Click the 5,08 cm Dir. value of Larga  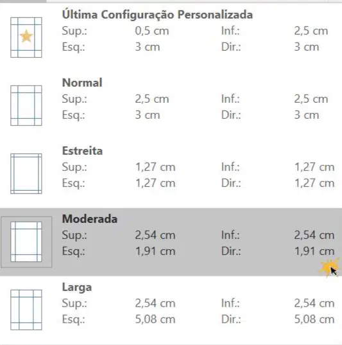[x=314, y=319]
